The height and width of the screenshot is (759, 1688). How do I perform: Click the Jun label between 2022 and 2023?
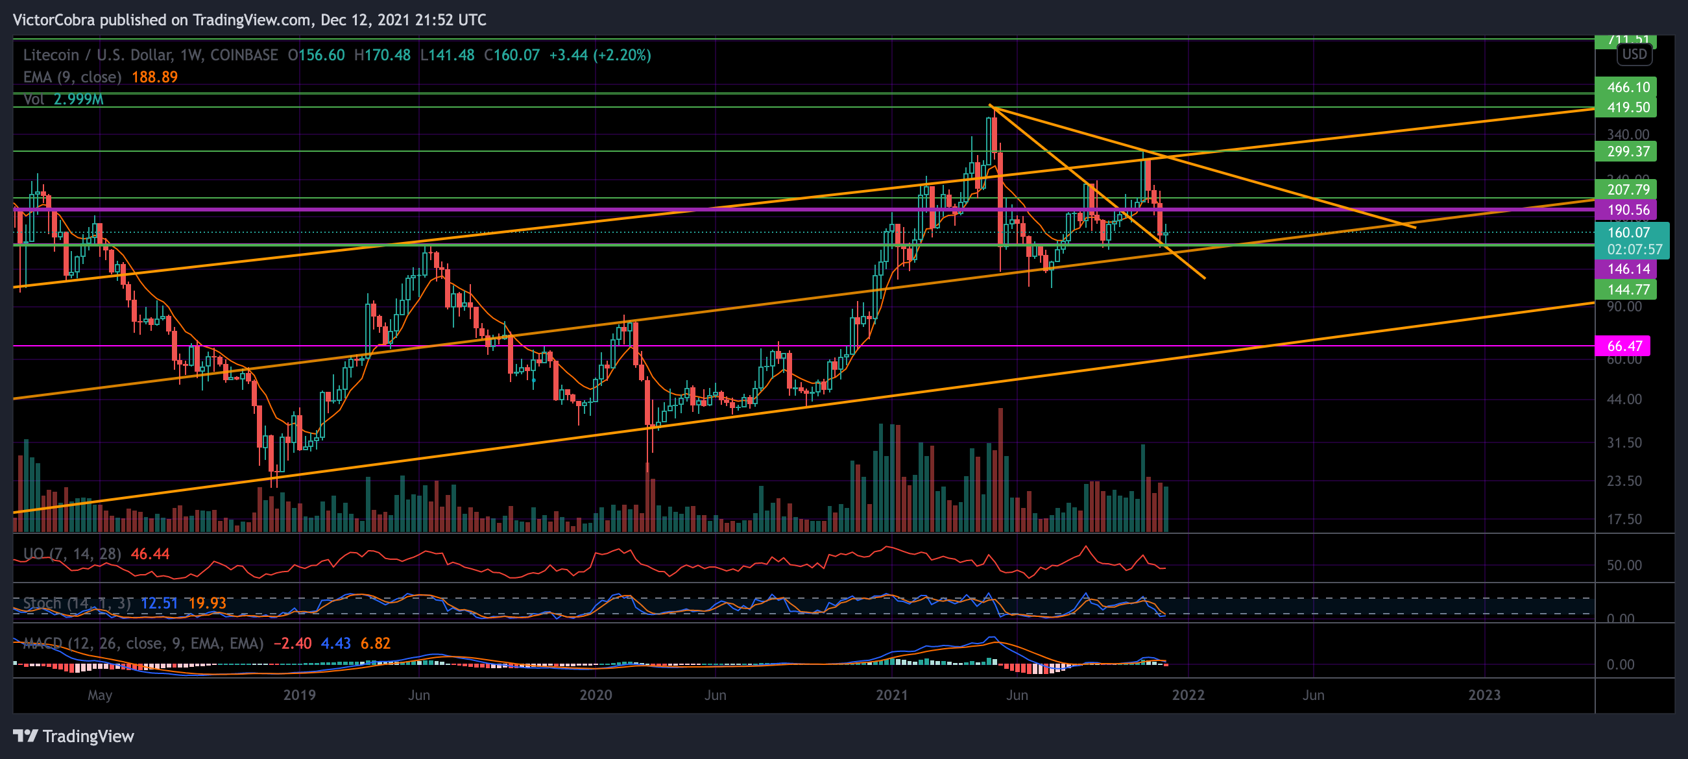pos(1313,695)
